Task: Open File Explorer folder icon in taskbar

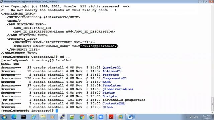Action: point(43,117)
